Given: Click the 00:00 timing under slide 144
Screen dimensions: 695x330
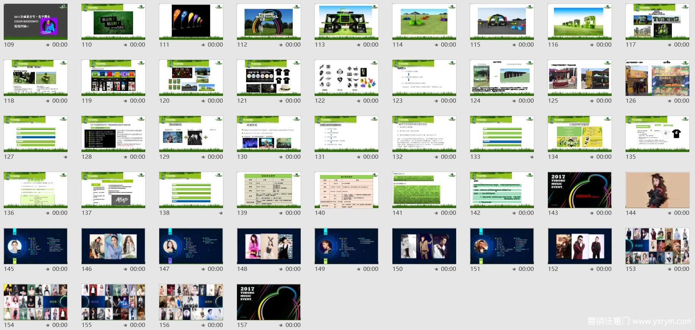Looking at the screenshot, I should [682, 213].
